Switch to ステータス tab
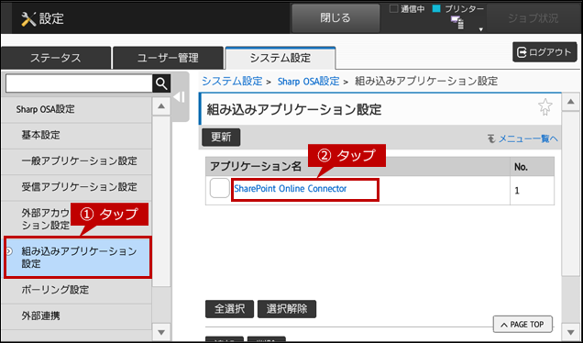 click(x=55, y=58)
